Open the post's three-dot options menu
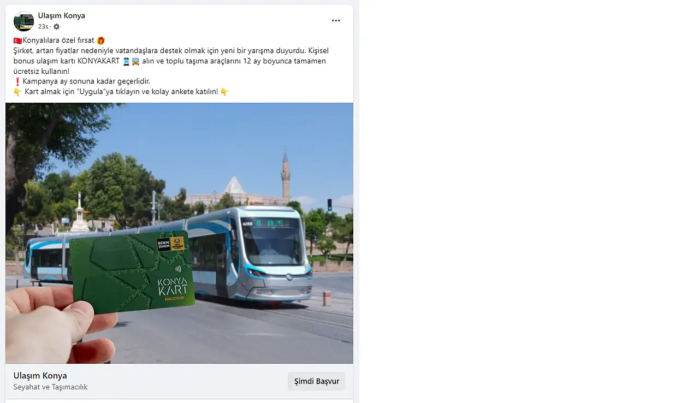The image size is (699, 403). click(336, 21)
